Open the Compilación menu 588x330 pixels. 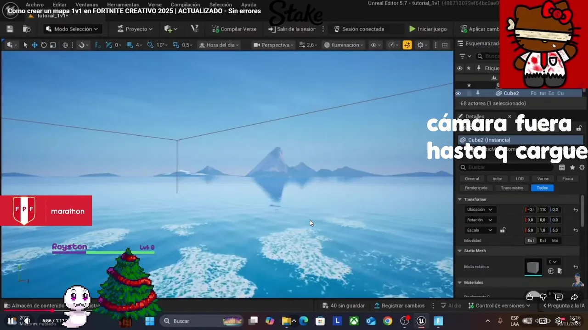click(x=186, y=5)
